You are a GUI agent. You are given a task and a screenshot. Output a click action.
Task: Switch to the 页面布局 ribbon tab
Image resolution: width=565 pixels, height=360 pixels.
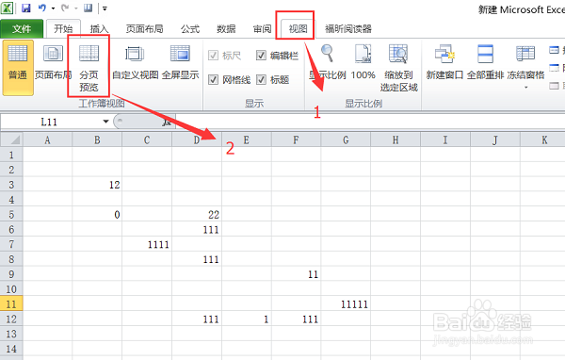144,28
